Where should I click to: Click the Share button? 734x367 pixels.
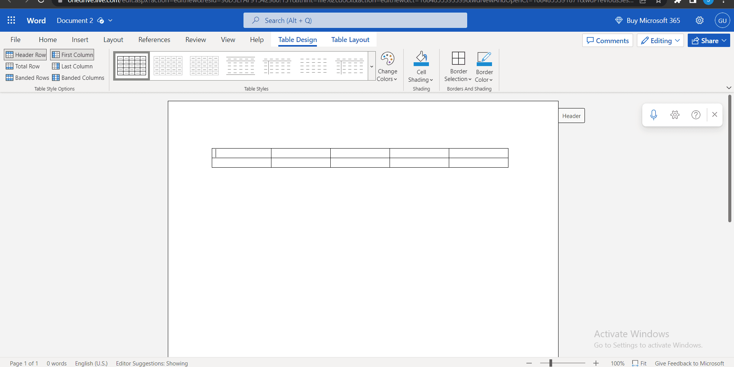(708, 40)
